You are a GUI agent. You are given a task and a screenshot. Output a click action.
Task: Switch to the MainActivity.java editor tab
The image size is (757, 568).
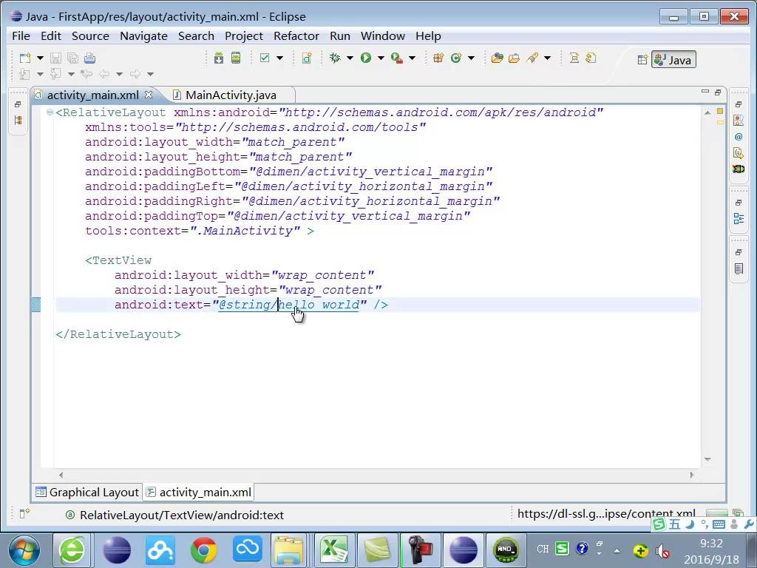point(231,95)
